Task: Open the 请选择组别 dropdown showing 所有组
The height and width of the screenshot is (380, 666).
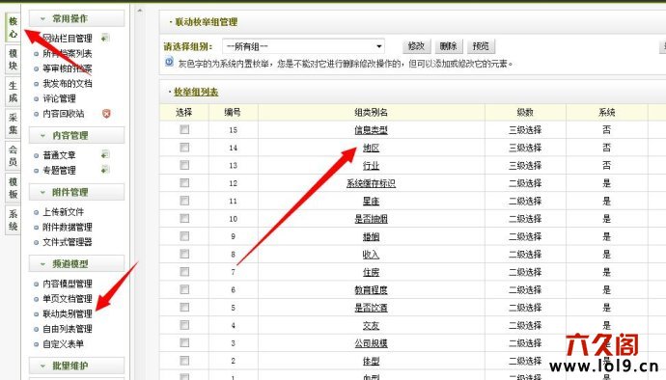Action: click(304, 46)
